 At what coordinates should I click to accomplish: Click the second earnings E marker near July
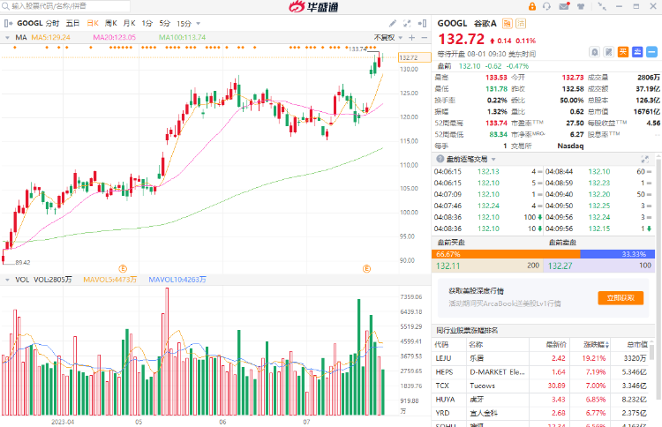point(366,268)
